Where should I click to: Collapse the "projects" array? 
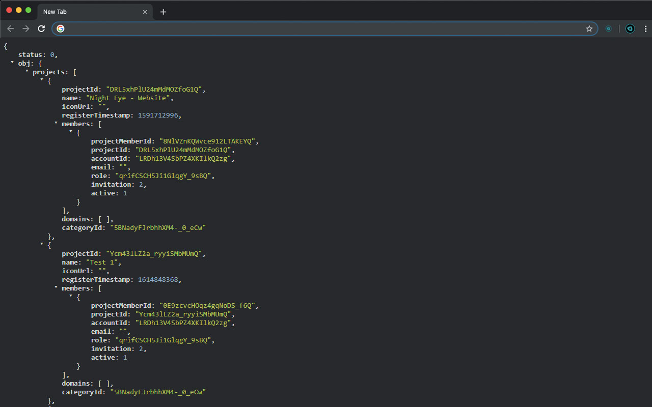click(x=26, y=71)
